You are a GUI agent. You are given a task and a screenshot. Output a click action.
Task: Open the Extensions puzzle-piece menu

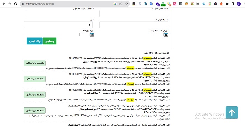coord(227,4)
